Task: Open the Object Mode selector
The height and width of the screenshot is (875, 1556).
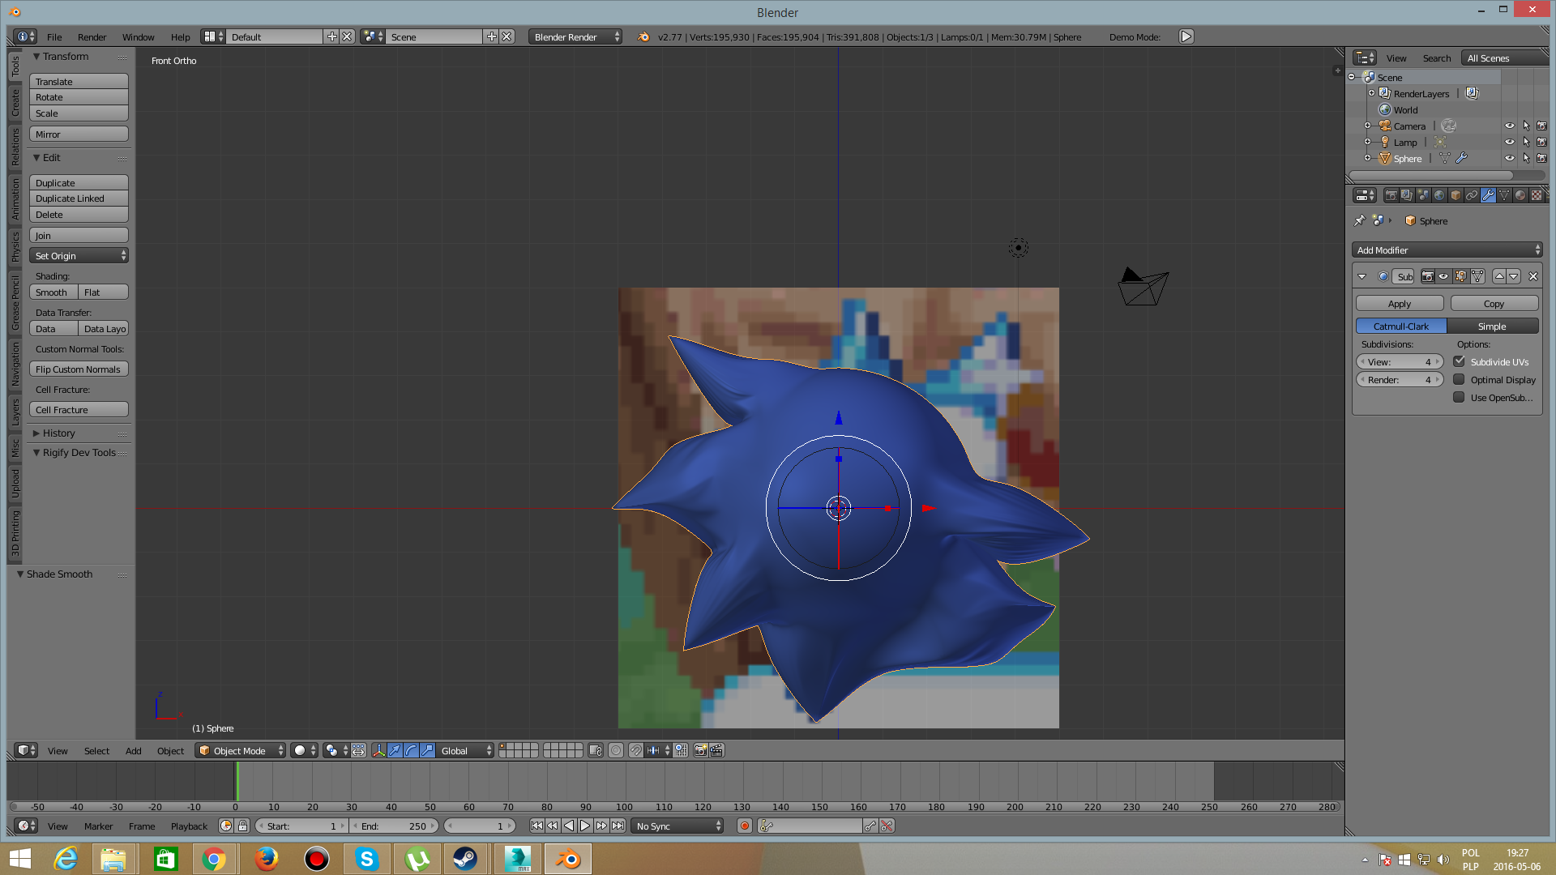Action: [x=240, y=751]
